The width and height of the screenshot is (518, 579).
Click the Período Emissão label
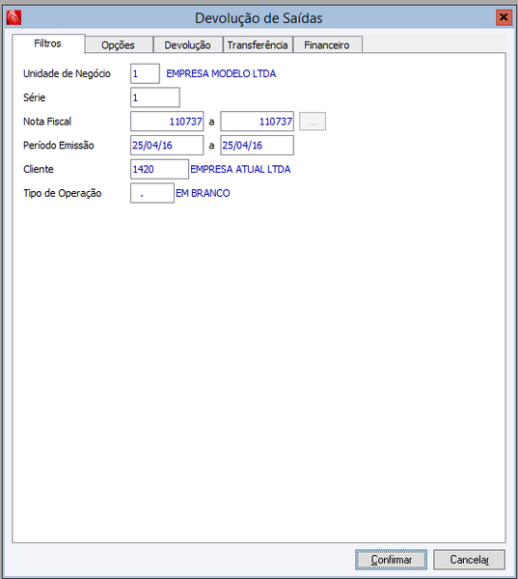click(58, 145)
